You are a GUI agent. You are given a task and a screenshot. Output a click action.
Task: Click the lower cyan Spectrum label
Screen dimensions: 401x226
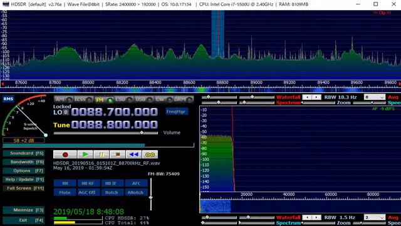pyautogui.click(x=288, y=223)
